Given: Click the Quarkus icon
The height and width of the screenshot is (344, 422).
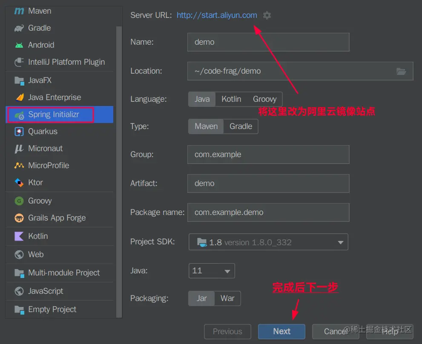Looking at the screenshot, I should click(19, 132).
